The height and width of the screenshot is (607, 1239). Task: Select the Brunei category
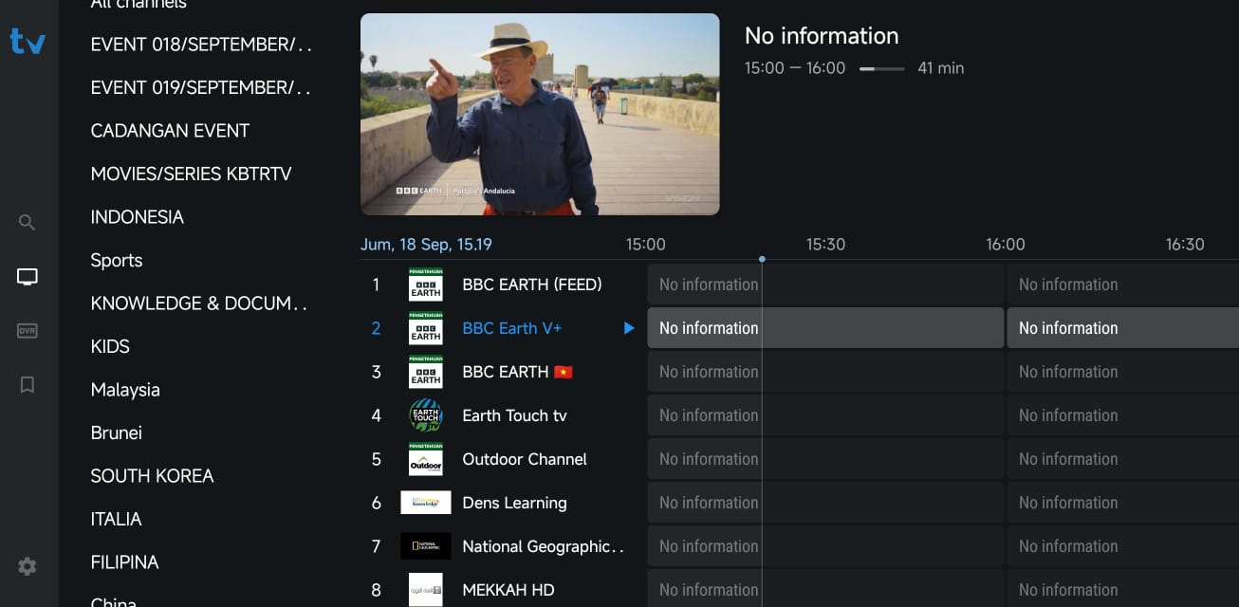pos(116,432)
